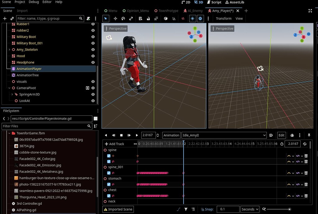Viewport: 318px width, 214px height.
Task: Activate the Rotate Mode tool
Action: (x=123, y=18)
